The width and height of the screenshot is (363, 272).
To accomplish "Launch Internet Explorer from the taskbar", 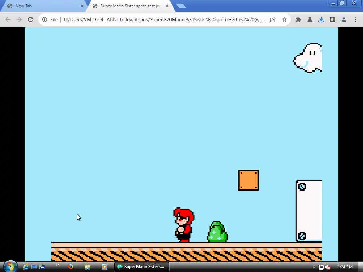I will pos(26,267).
